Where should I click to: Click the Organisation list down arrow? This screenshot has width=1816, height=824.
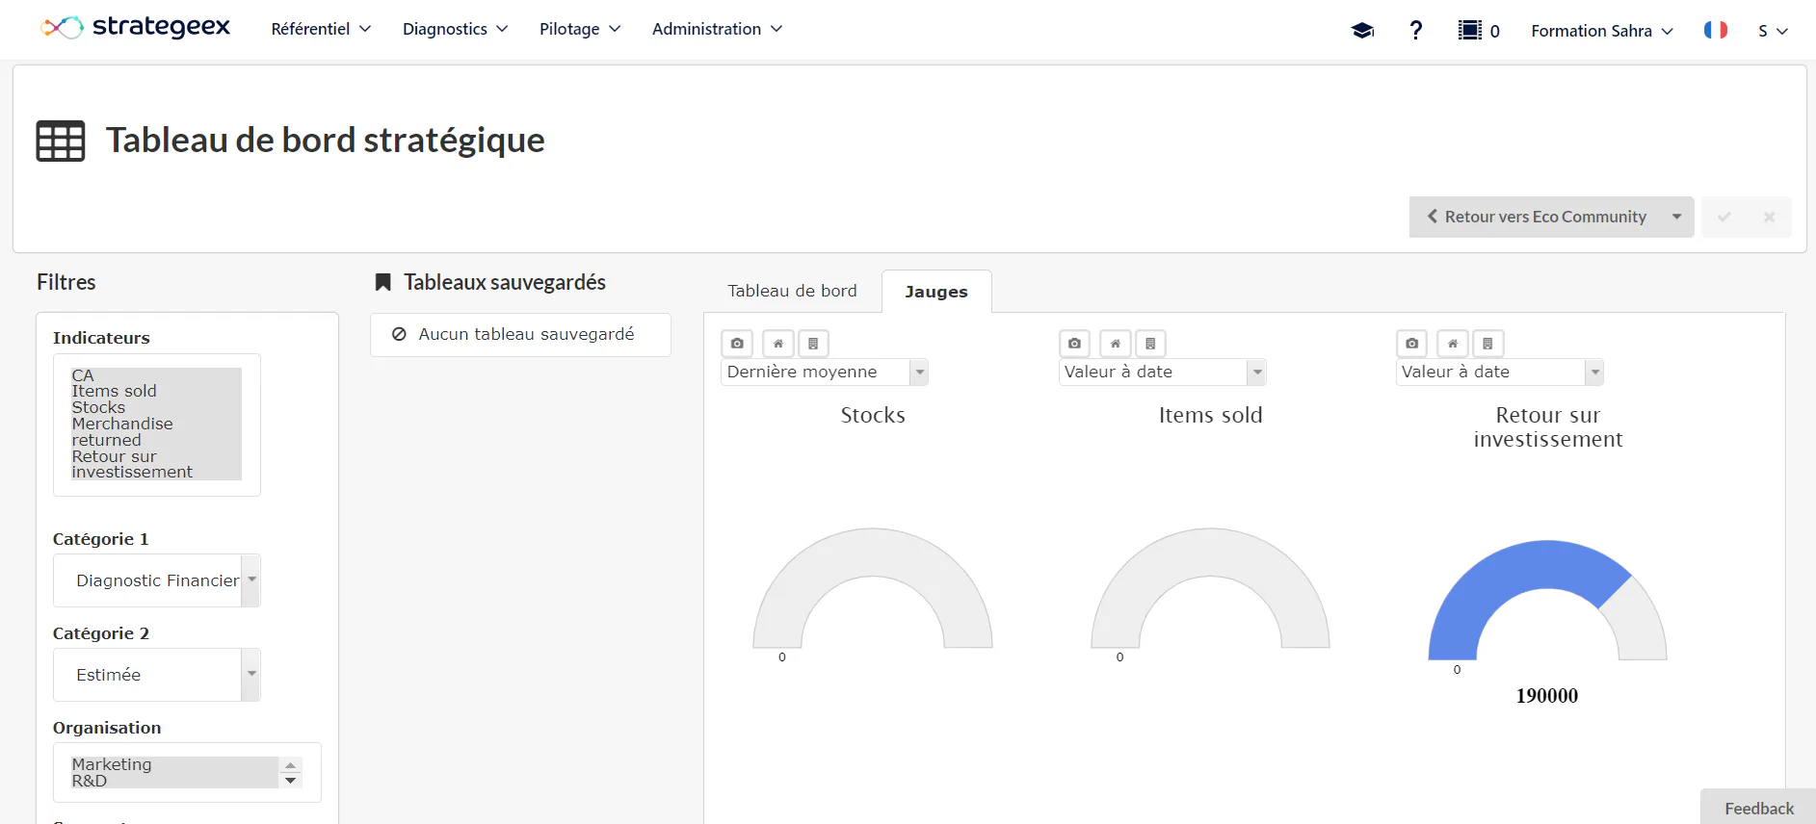pos(291,781)
